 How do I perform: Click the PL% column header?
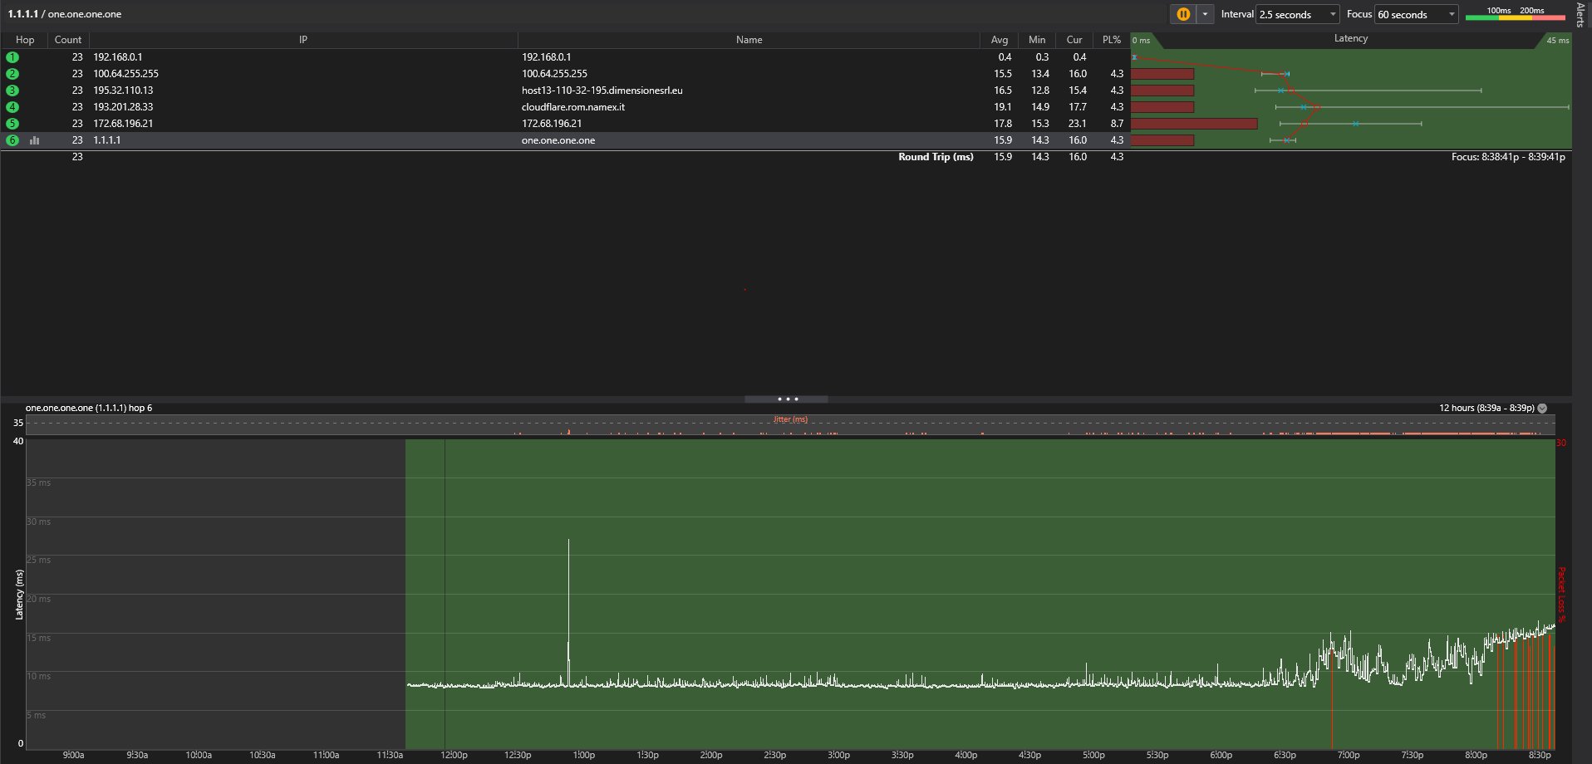coord(1111,40)
